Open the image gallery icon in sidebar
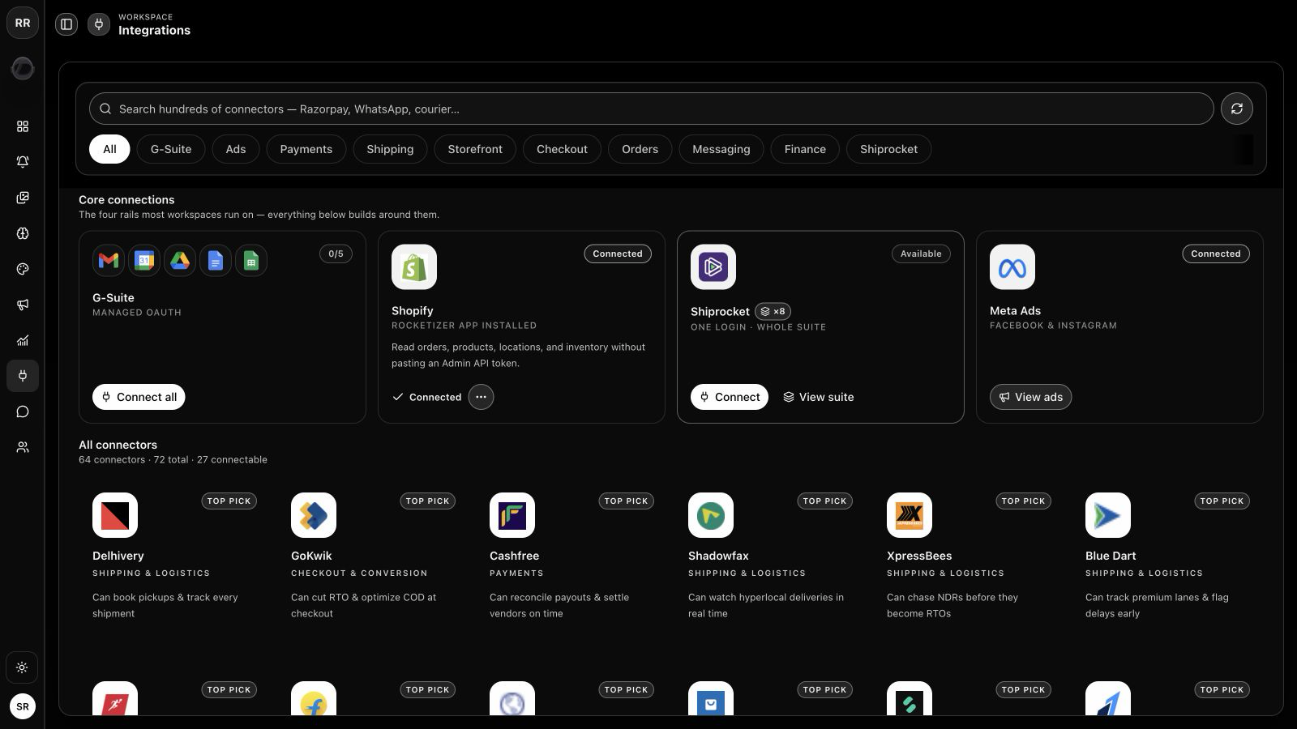The image size is (1297, 729). [23, 198]
